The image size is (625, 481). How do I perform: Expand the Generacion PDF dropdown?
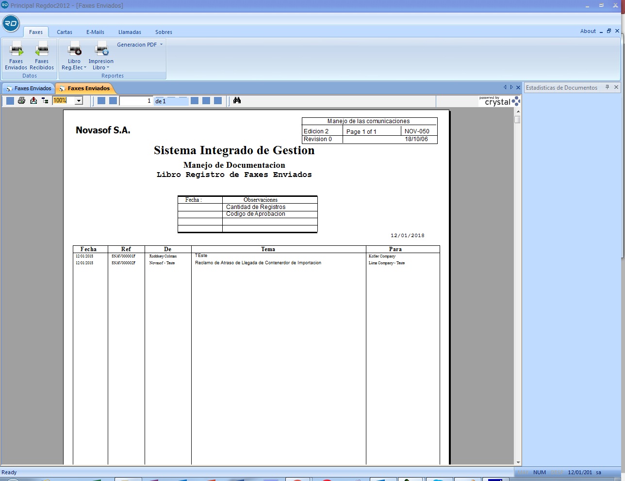click(x=140, y=45)
